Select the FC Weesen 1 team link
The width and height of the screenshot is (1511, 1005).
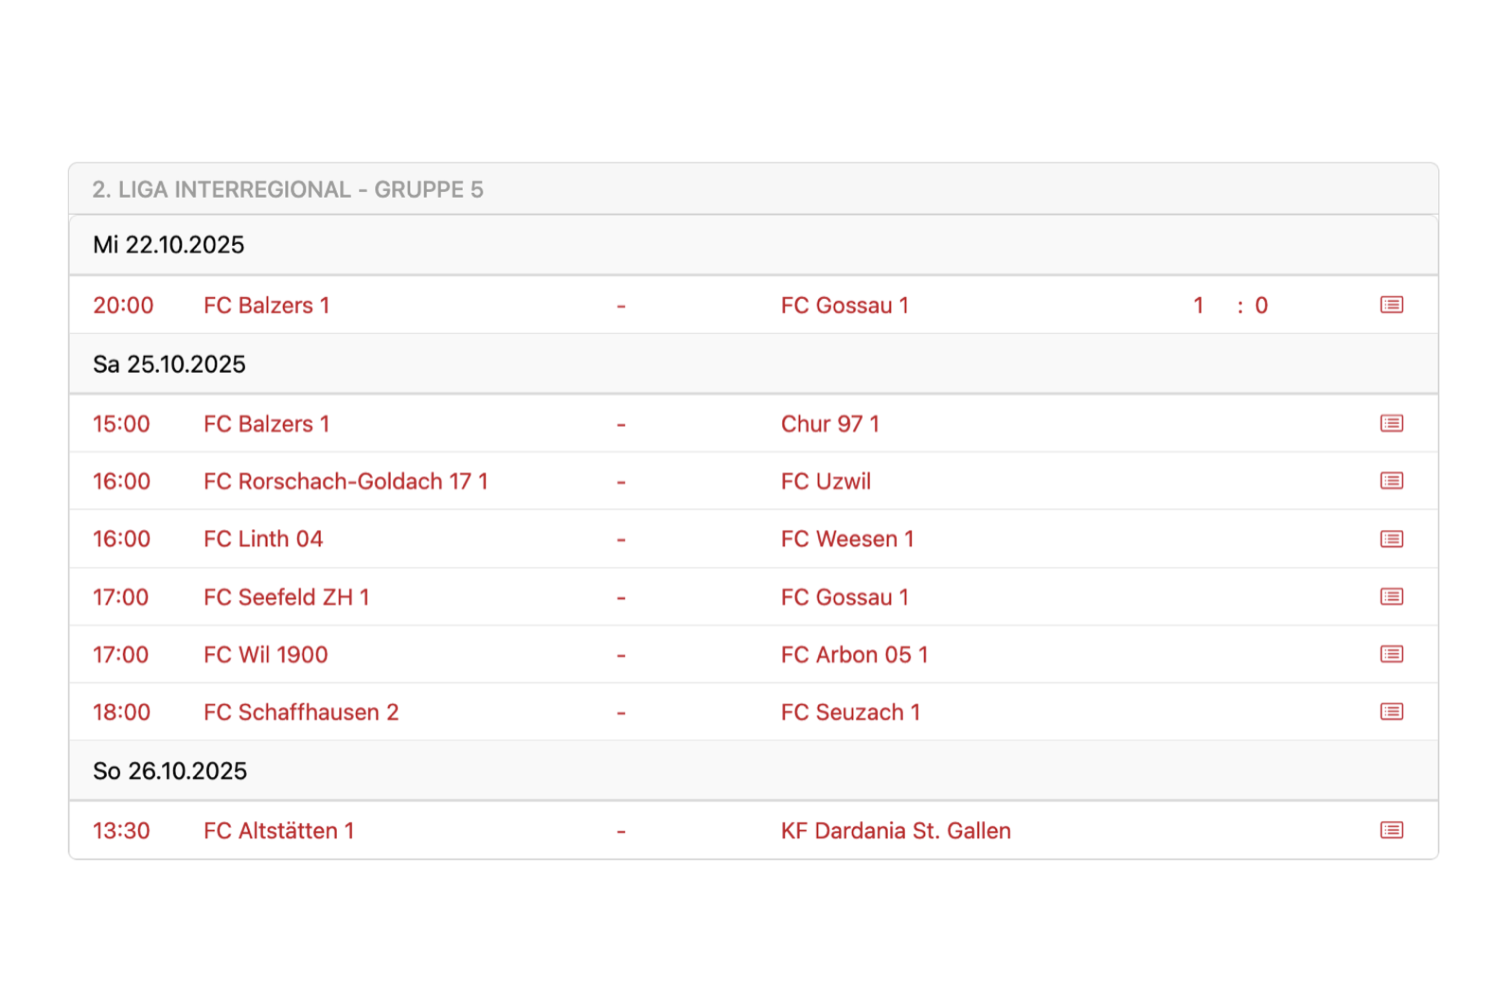click(847, 539)
